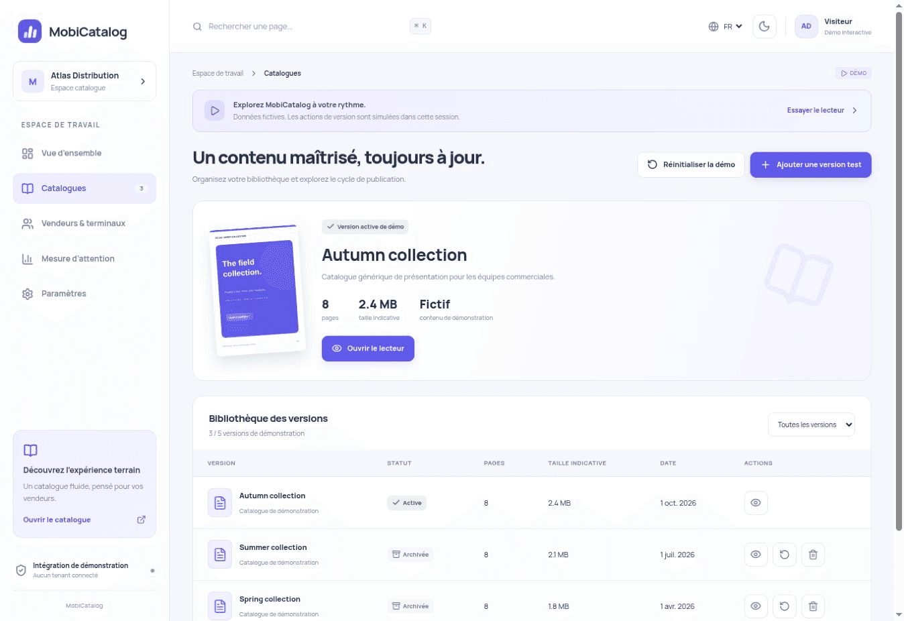Image resolution: width=904 pixels, height=621 pixels.
Task: Restore the Summer collection version
Action: pos(785,555)
